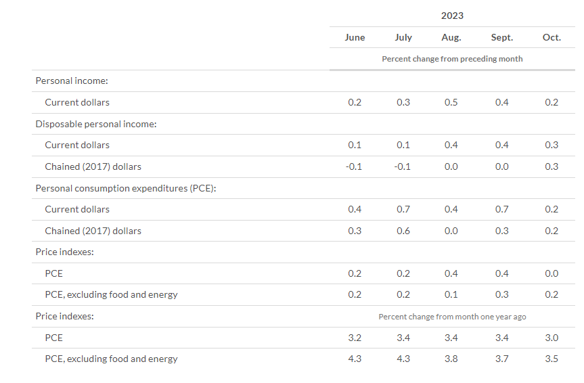The height and width of the screenshot is (383, 584).
Task: Click the September value 3.7 in last row
Action: point(501,359)
